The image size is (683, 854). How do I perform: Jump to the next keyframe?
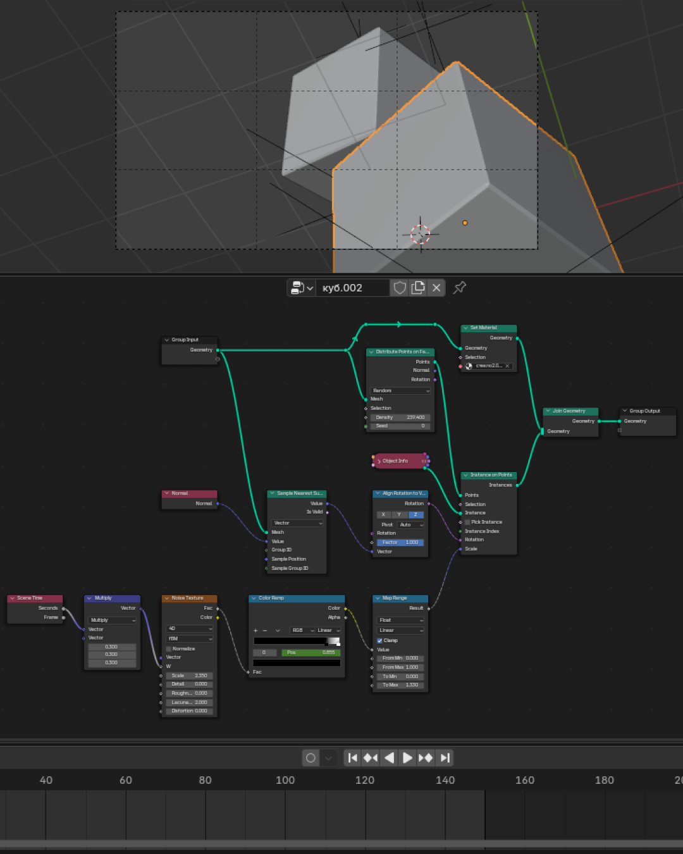(x=426, y=758)
